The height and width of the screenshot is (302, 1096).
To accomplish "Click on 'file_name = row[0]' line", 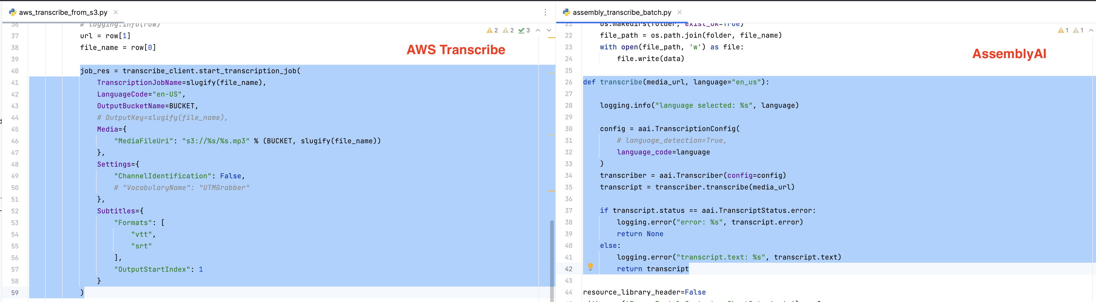I will coord(118,48).
